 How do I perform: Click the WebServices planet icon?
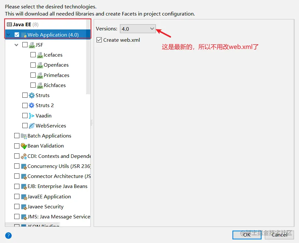[32, 126]
